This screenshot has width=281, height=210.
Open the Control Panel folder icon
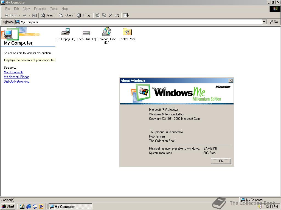(x=127, y=34)
